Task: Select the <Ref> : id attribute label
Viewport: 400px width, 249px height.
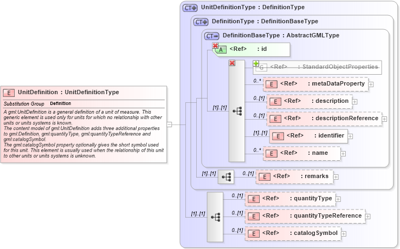Action: pyautogui.click(x=248, y=49)
